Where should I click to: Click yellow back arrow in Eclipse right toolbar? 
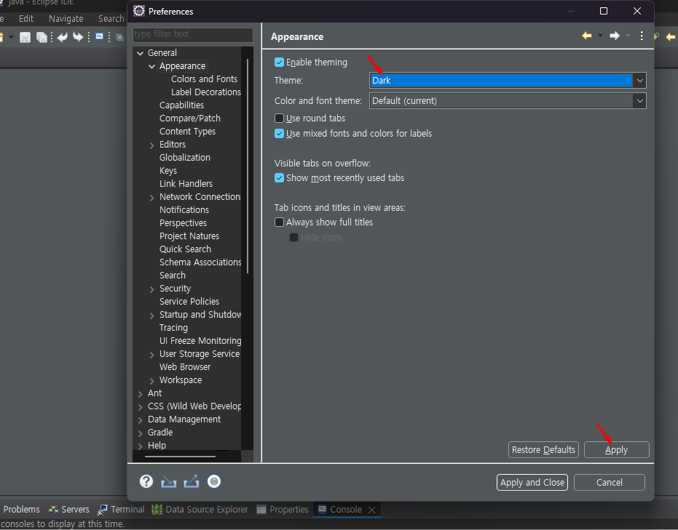pos(671,37)
